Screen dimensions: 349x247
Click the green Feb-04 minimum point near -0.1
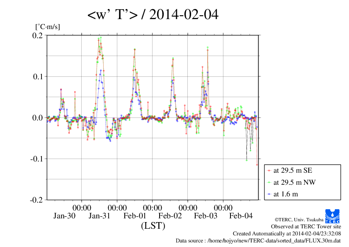pos(247,160)
